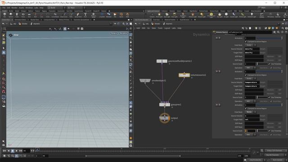Select the Font shelf tool
This screenshot has width=288, height=162.
85,15
